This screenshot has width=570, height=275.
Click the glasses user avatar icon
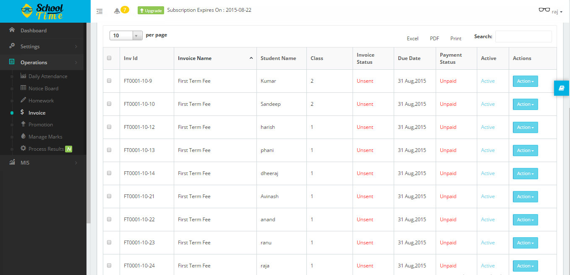coord(544,10)
